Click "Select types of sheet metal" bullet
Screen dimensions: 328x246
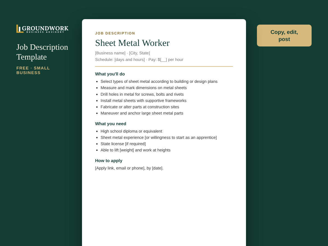tap(159, 81)
